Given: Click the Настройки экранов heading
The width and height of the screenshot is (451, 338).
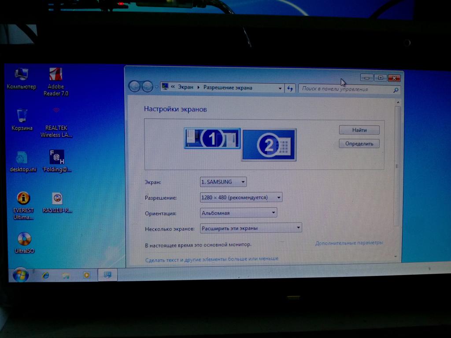Looking at the screenshot, I should point(175,109).
